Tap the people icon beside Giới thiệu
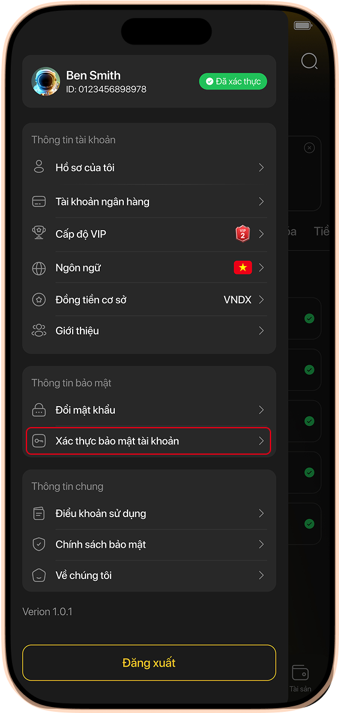339x713 pixels. click(39, 330)
